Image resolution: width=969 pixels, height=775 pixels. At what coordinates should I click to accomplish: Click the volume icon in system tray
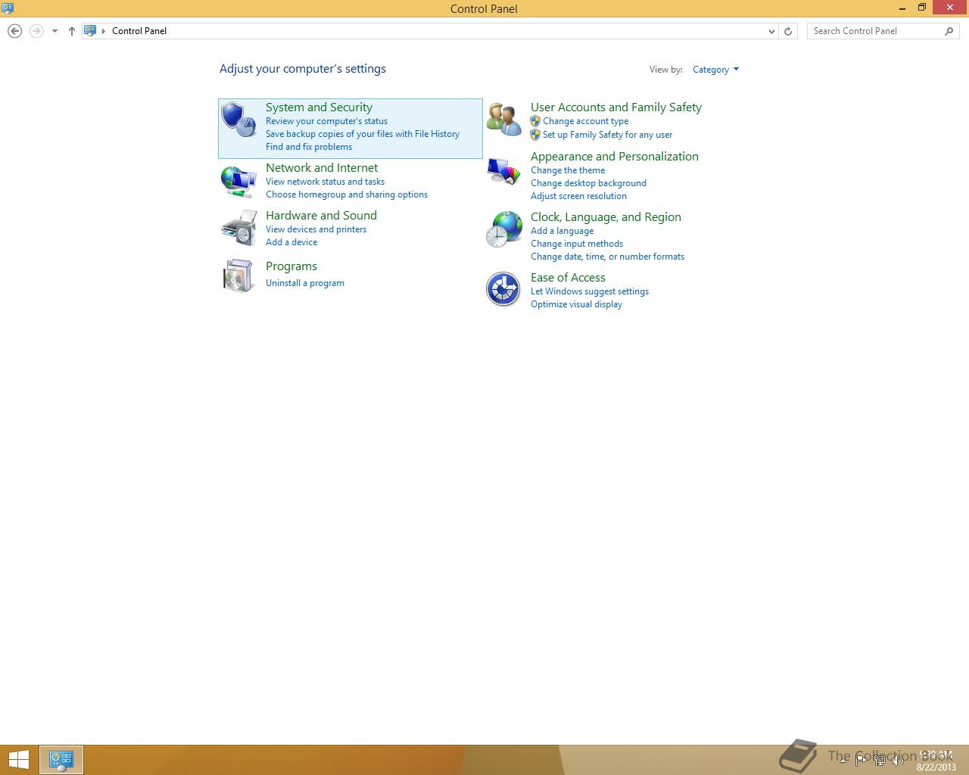coord(897,761)
